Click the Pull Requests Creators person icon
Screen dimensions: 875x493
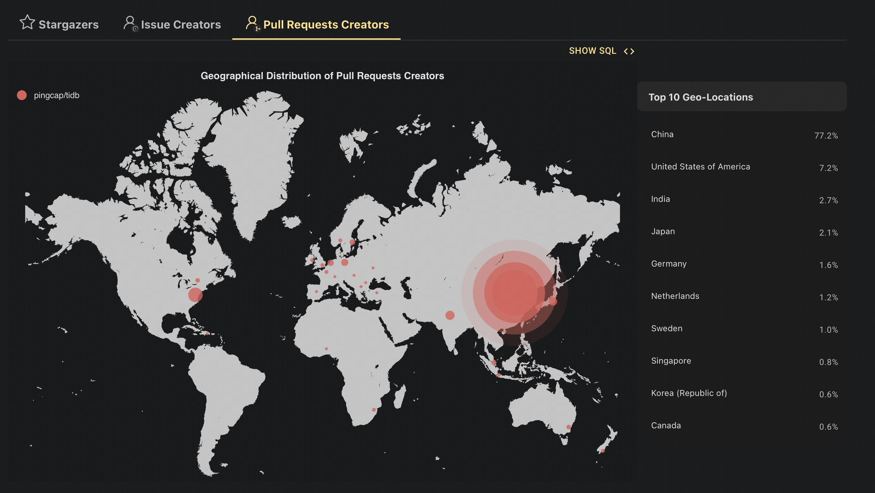point(252,23)
